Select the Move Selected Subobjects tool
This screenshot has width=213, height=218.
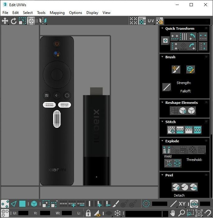pos(5,21)
